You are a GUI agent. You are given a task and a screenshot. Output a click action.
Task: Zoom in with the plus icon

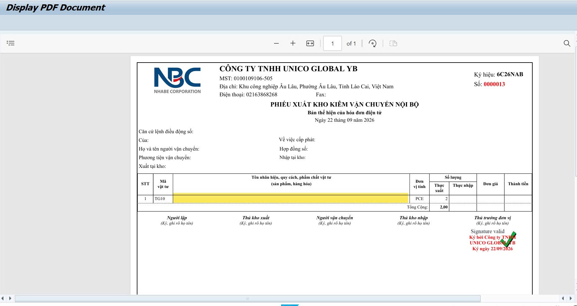click(293, 43)
